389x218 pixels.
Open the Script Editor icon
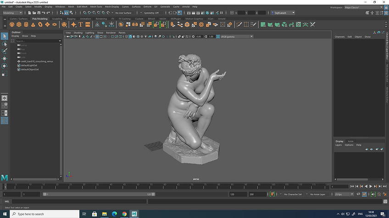tap(385, 202)
